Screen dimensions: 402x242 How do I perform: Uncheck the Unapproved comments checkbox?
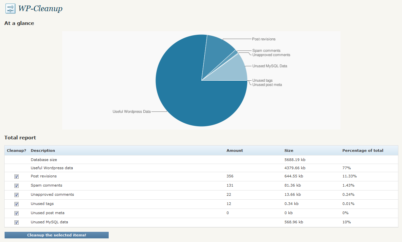click(x=16, y=195)
